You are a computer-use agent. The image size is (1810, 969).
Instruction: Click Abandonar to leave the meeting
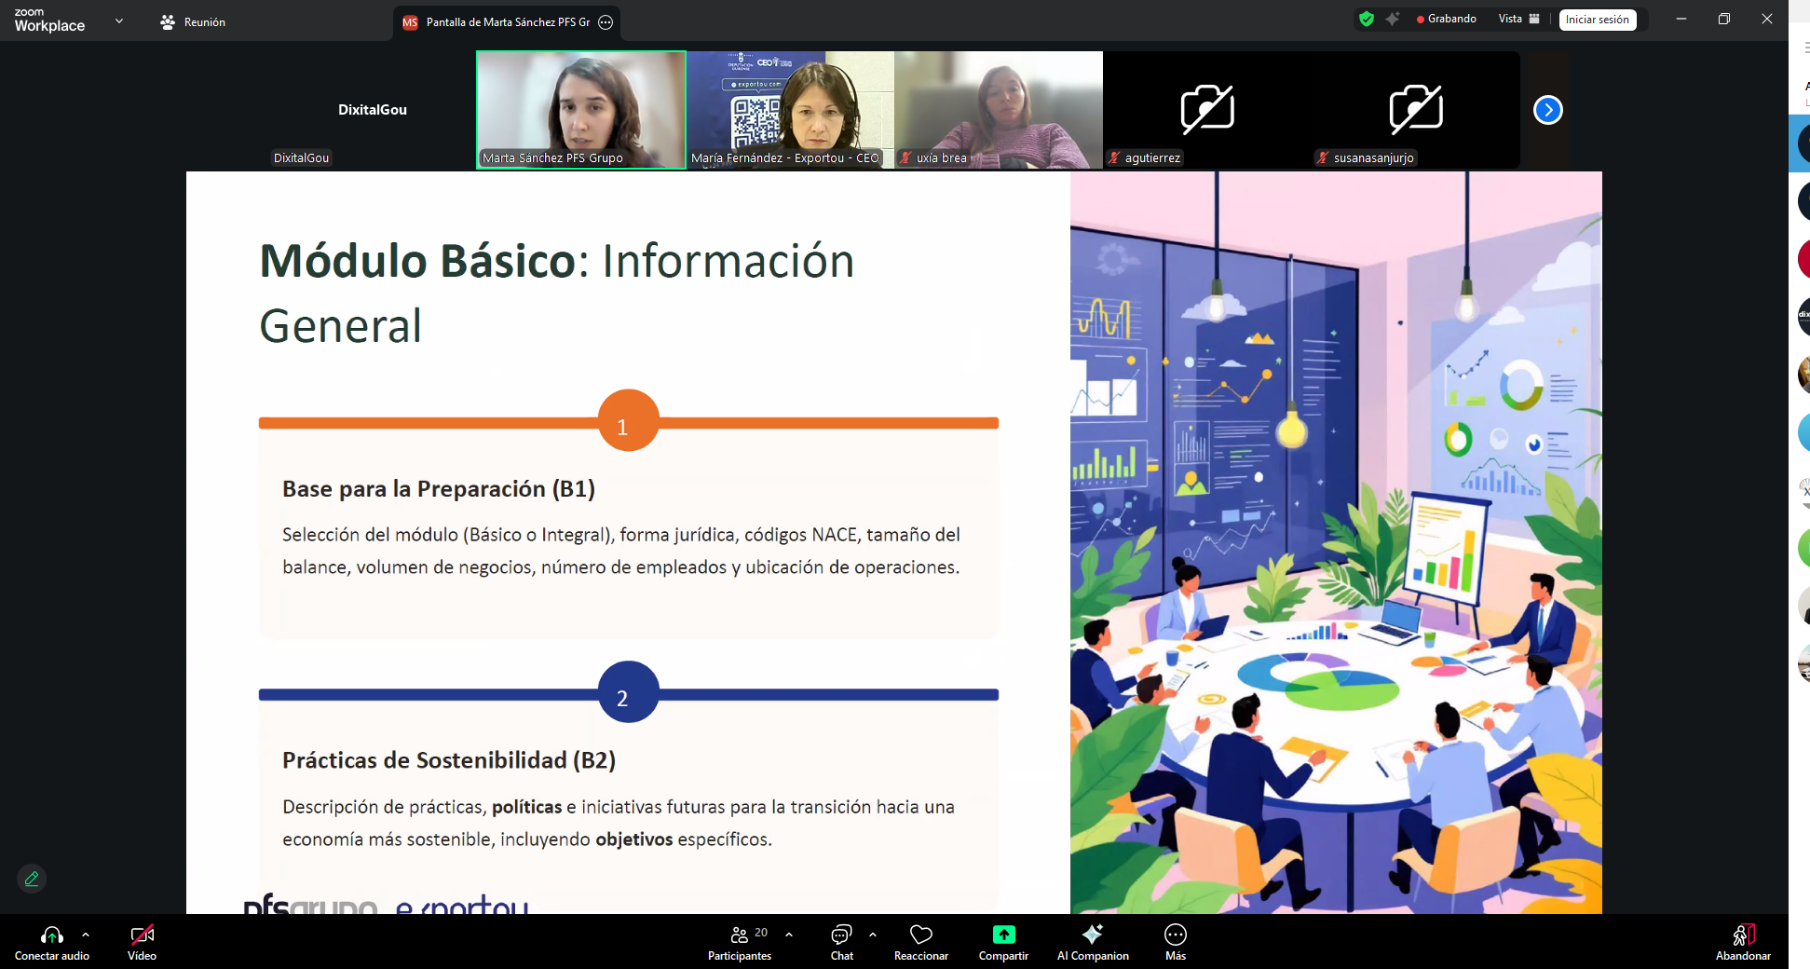1742,941
